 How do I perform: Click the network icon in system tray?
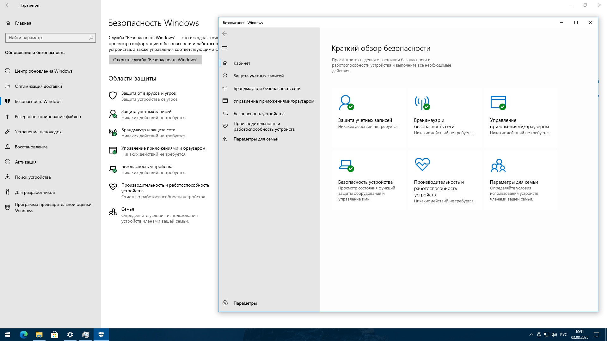[547, 335]
